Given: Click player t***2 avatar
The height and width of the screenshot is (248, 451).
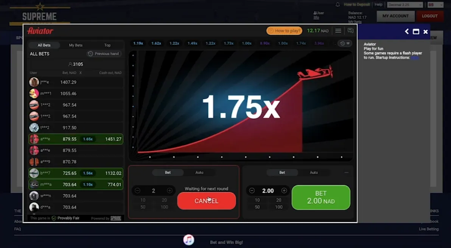Looking at the screenshot, I should tap(34, 128).
